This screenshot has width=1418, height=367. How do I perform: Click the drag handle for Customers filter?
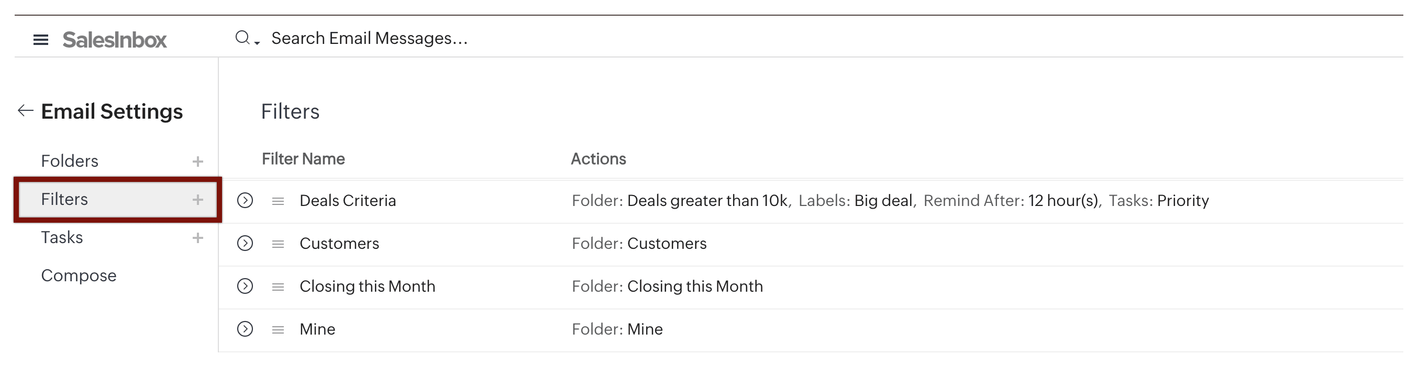[x=278, y=244]
